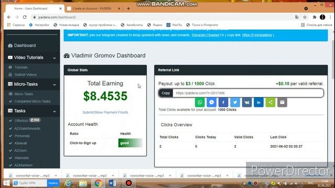Viewport: 335px width, 188px height.
Task: Open Word from the taskbar
Action: click(112, 183)
